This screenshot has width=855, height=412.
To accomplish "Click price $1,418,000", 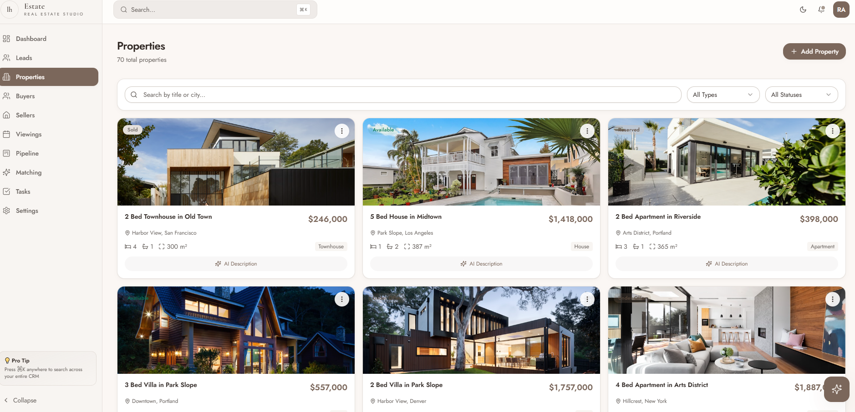I will 570,219.
